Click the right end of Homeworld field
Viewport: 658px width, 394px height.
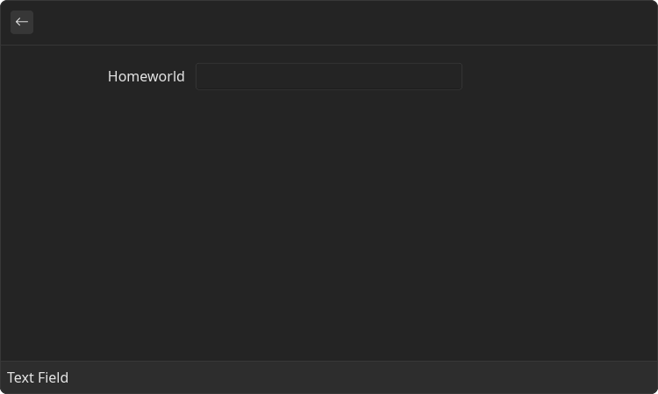[454, 76]
